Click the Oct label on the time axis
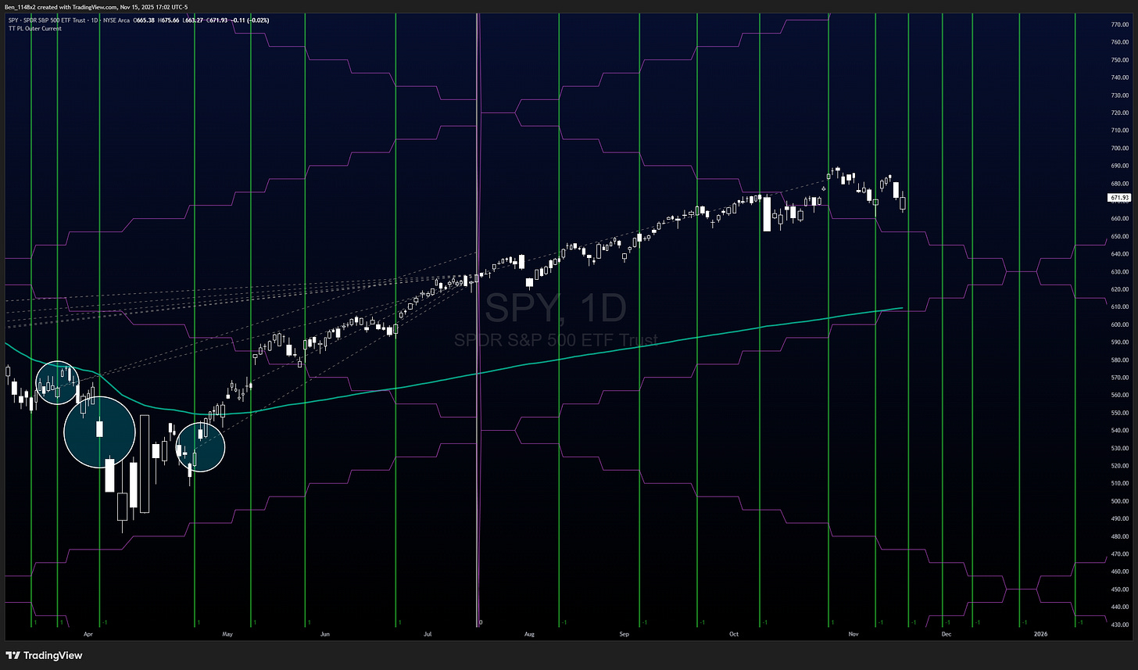Image resolution: width=1138 pixels, height=670 pixels. (x=733, y=632)
